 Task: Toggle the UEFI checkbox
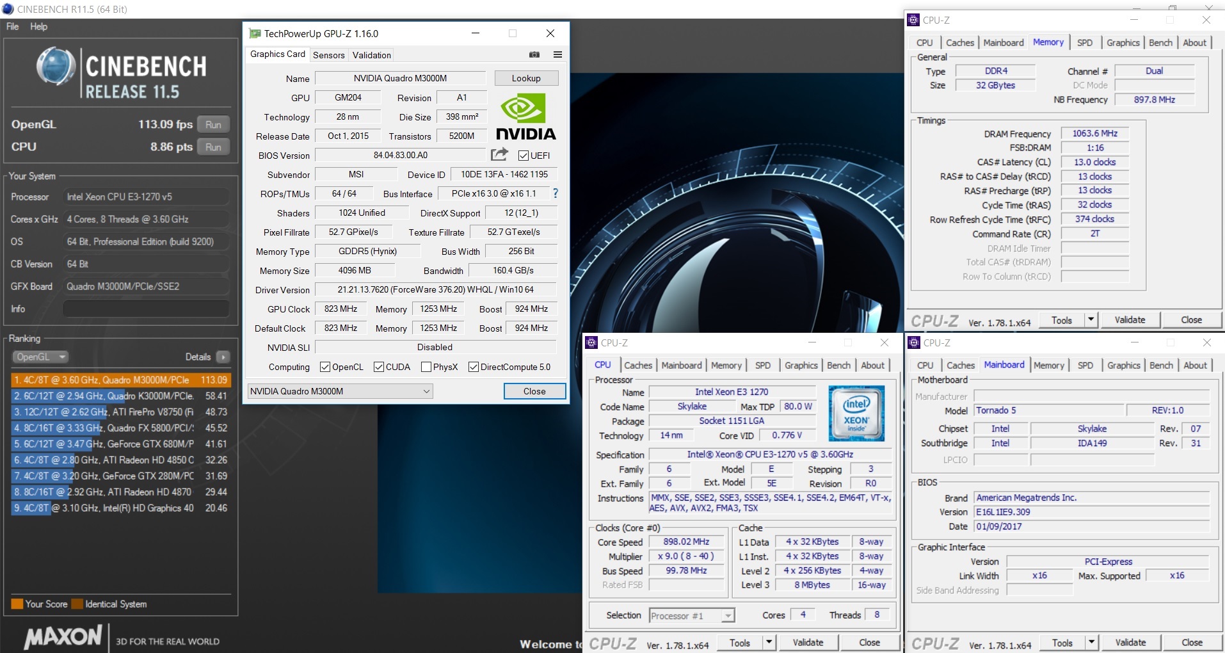[524, 156]
